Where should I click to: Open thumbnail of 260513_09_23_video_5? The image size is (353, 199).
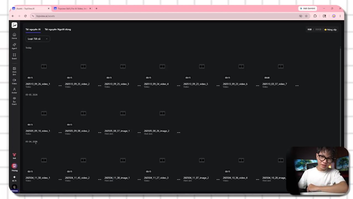(202, 66)
